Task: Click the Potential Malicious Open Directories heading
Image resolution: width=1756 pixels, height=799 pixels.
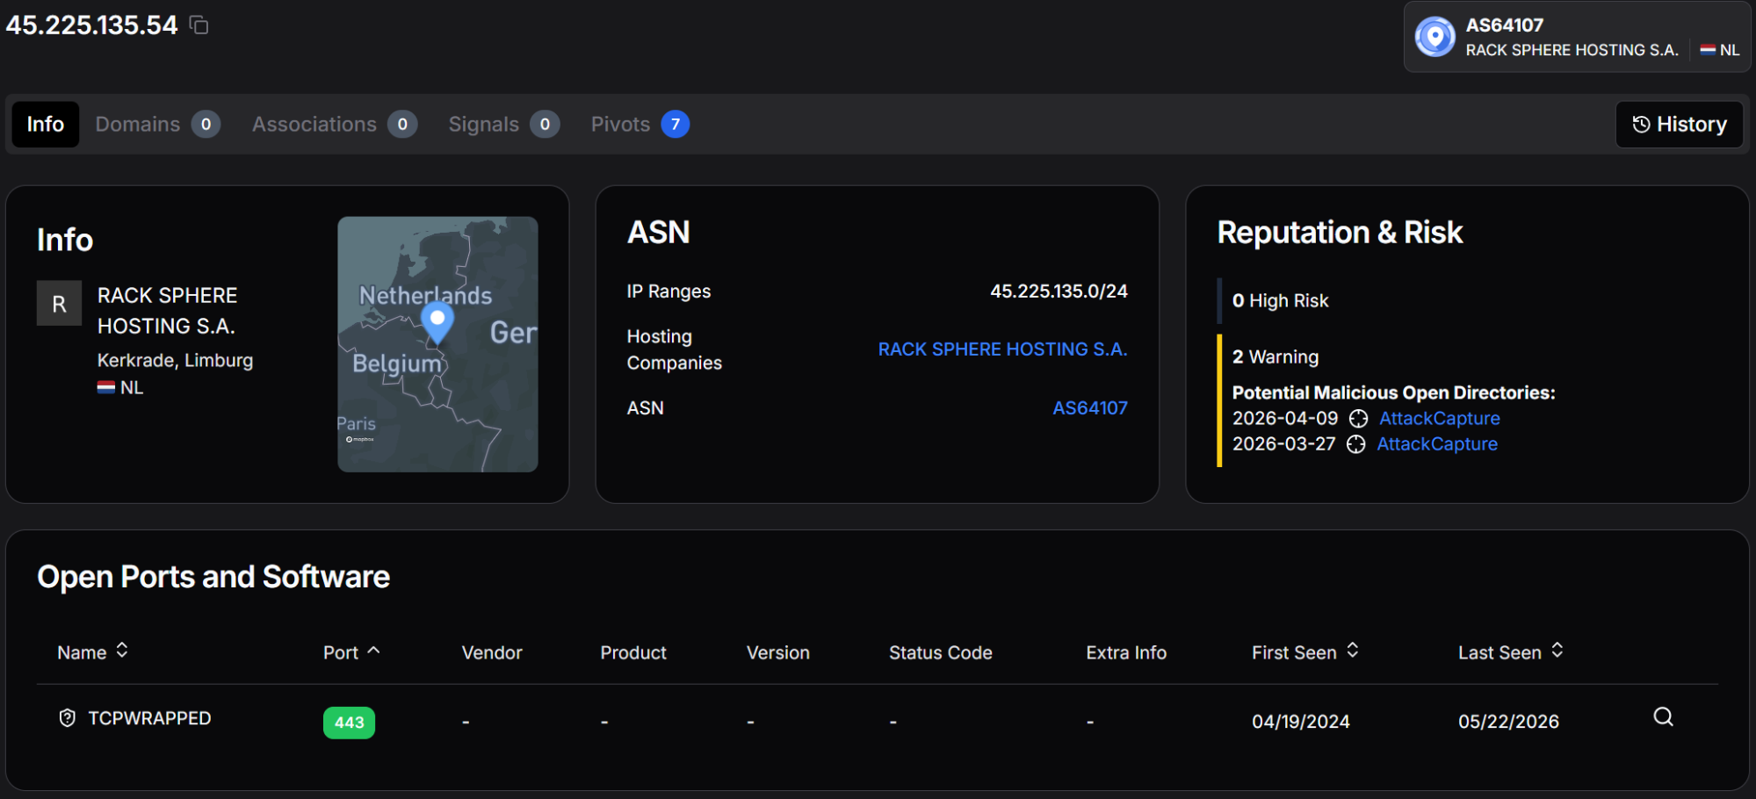Action: [1393, 393]
